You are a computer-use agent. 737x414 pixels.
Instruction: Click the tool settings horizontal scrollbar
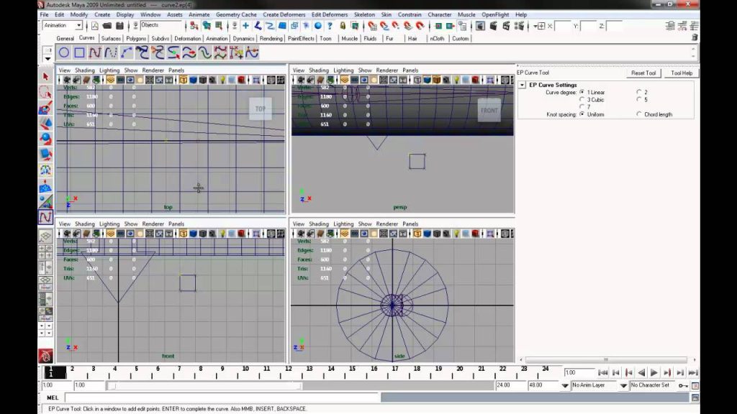click(x=606, y=359)
